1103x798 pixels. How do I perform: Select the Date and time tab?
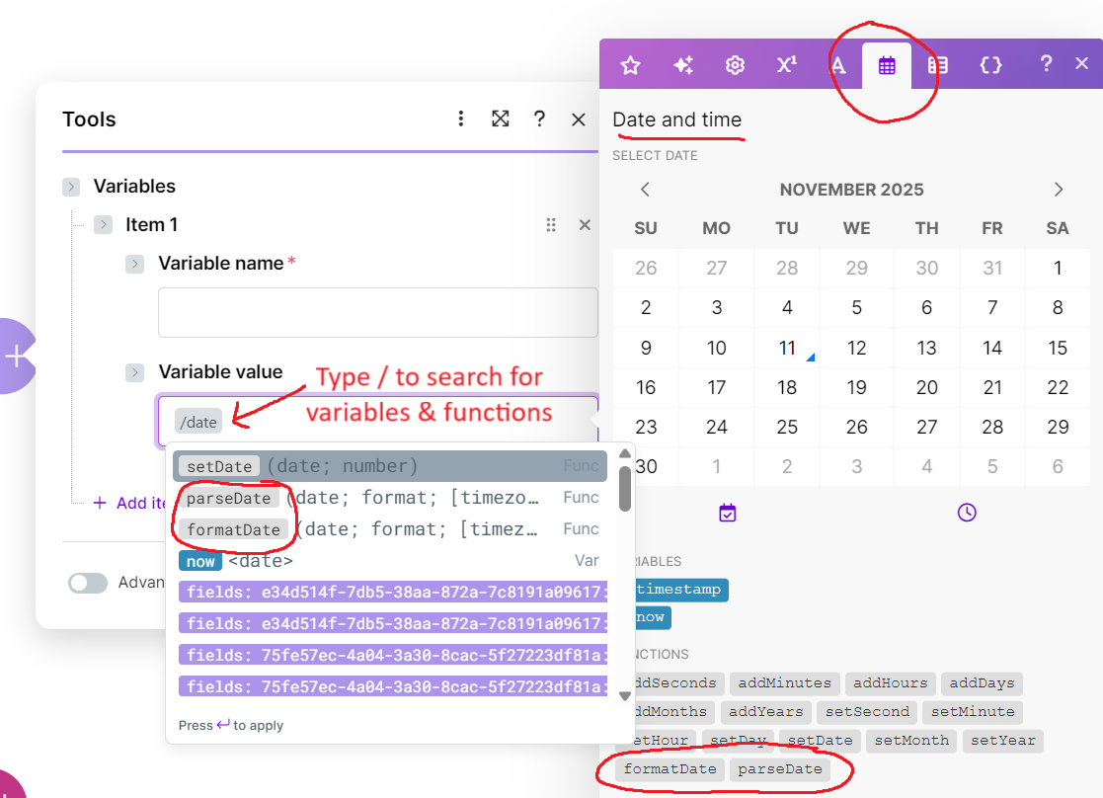pyautogui.click(x=887, y=65)
